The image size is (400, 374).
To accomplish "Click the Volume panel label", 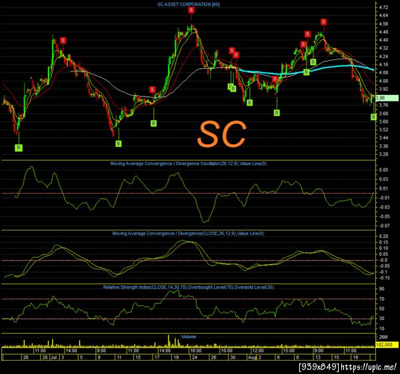I will click(x=188, y=337).
